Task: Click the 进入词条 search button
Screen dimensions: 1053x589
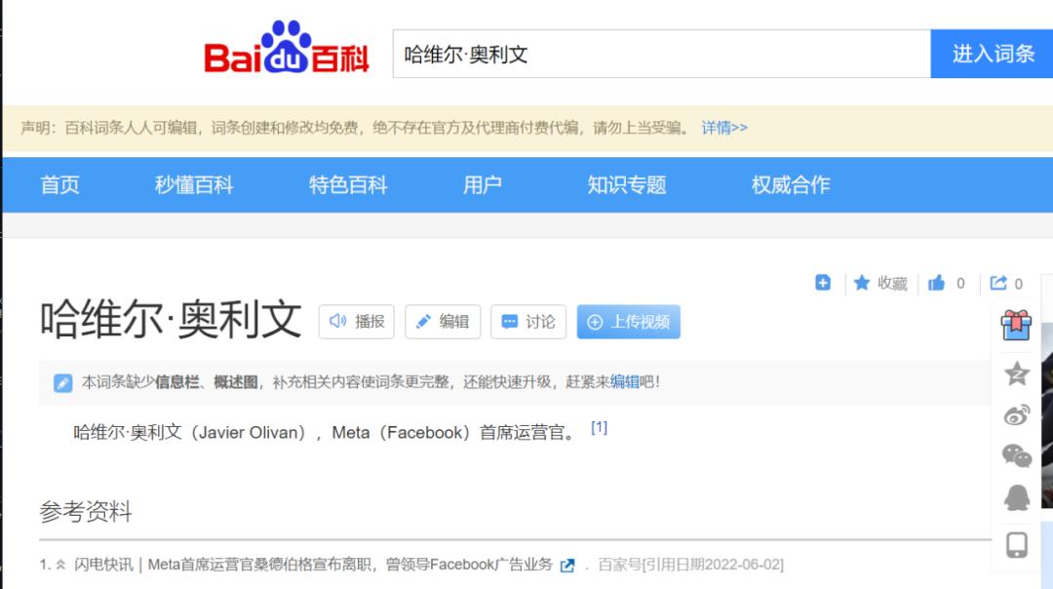Action: [992, 54]
